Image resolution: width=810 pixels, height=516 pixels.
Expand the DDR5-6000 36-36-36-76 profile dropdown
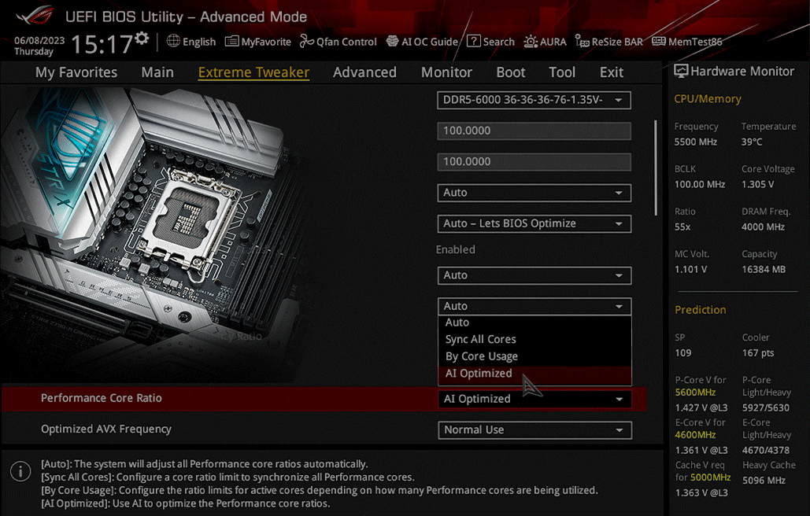tap(534, 100)
